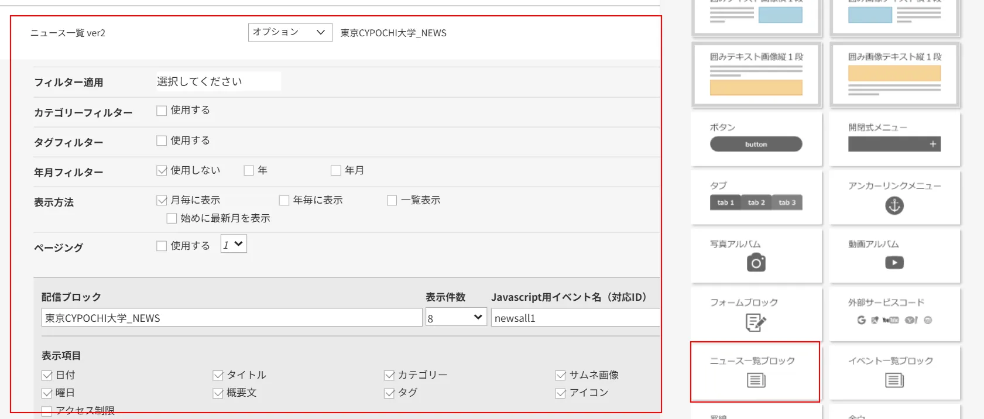Add the form block pencil icon
984x419 pixels.
point(756,322)
